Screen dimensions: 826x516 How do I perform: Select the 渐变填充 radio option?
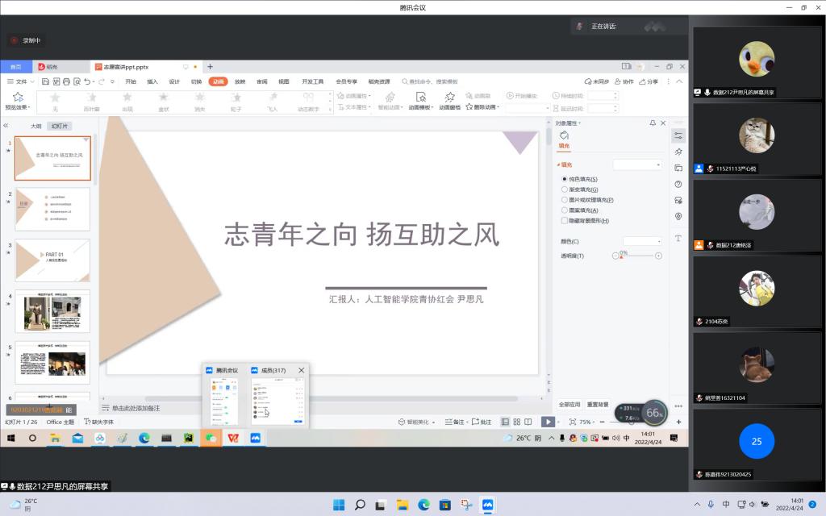coord(565,189)
